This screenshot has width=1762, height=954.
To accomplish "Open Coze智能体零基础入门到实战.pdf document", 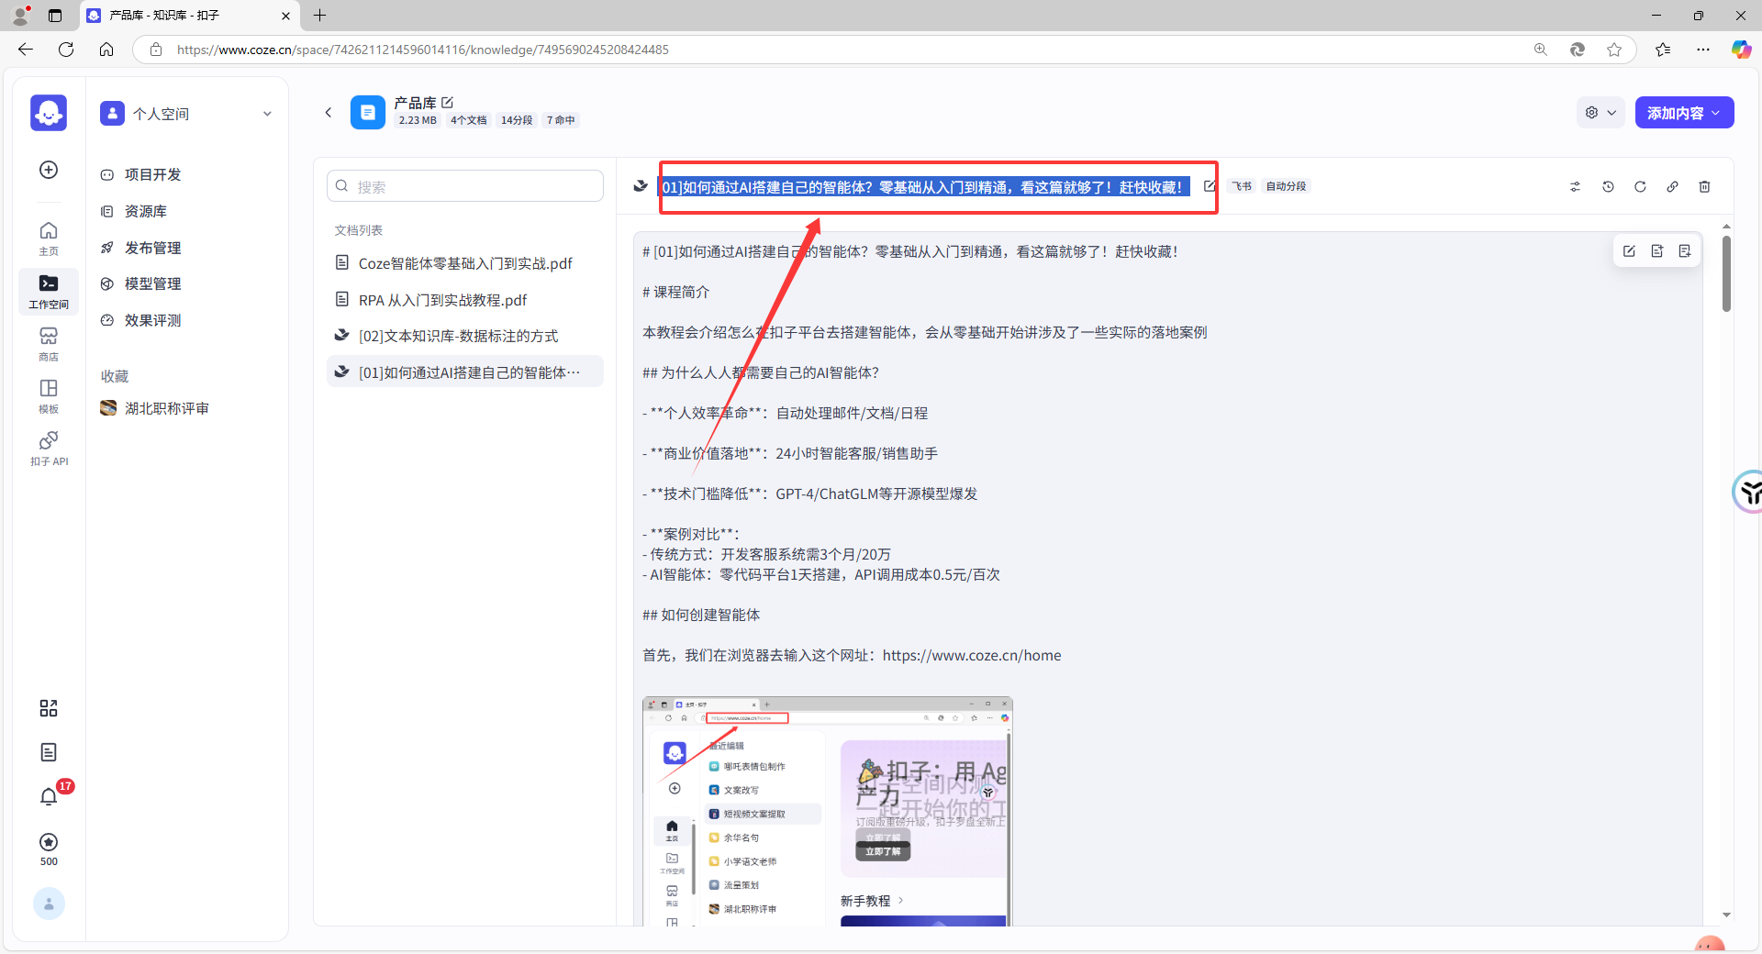I will click(465, 263).
